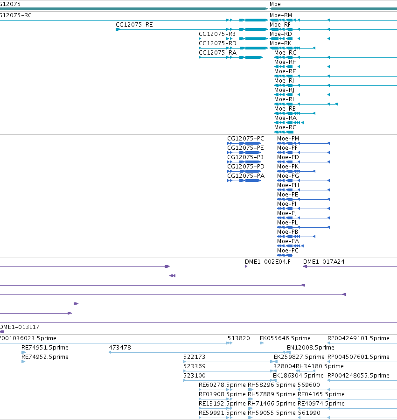
Task: Select the CG12075-RB transcript label
Action: pos(217,34)
